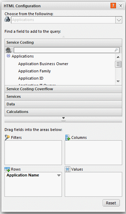Click inside the Columns drop area
The height and width of the screenshot is (214, 126).
(x=93, y=153)
